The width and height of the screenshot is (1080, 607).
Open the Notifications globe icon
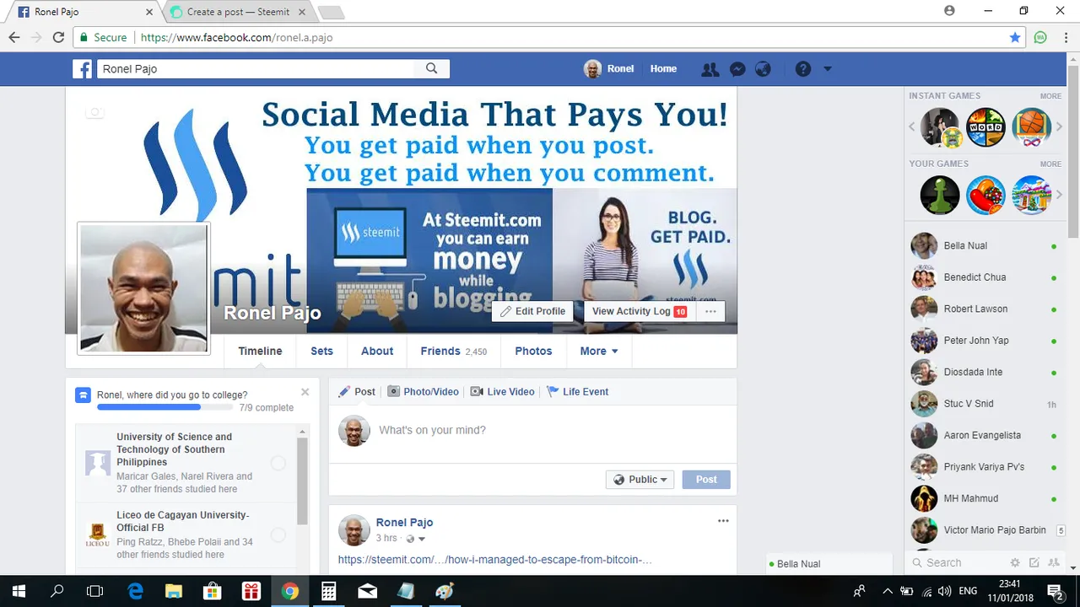(764, 69)
